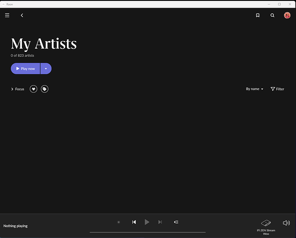Skip to next track

click(160, 222)
